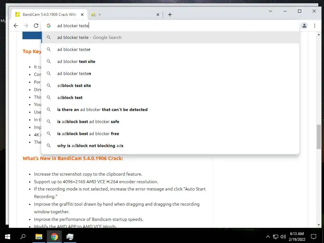Viewport: 324px width, 243px height.
Task: Select the 'ad blocker testen' suggestion
Action: [170, 73]
